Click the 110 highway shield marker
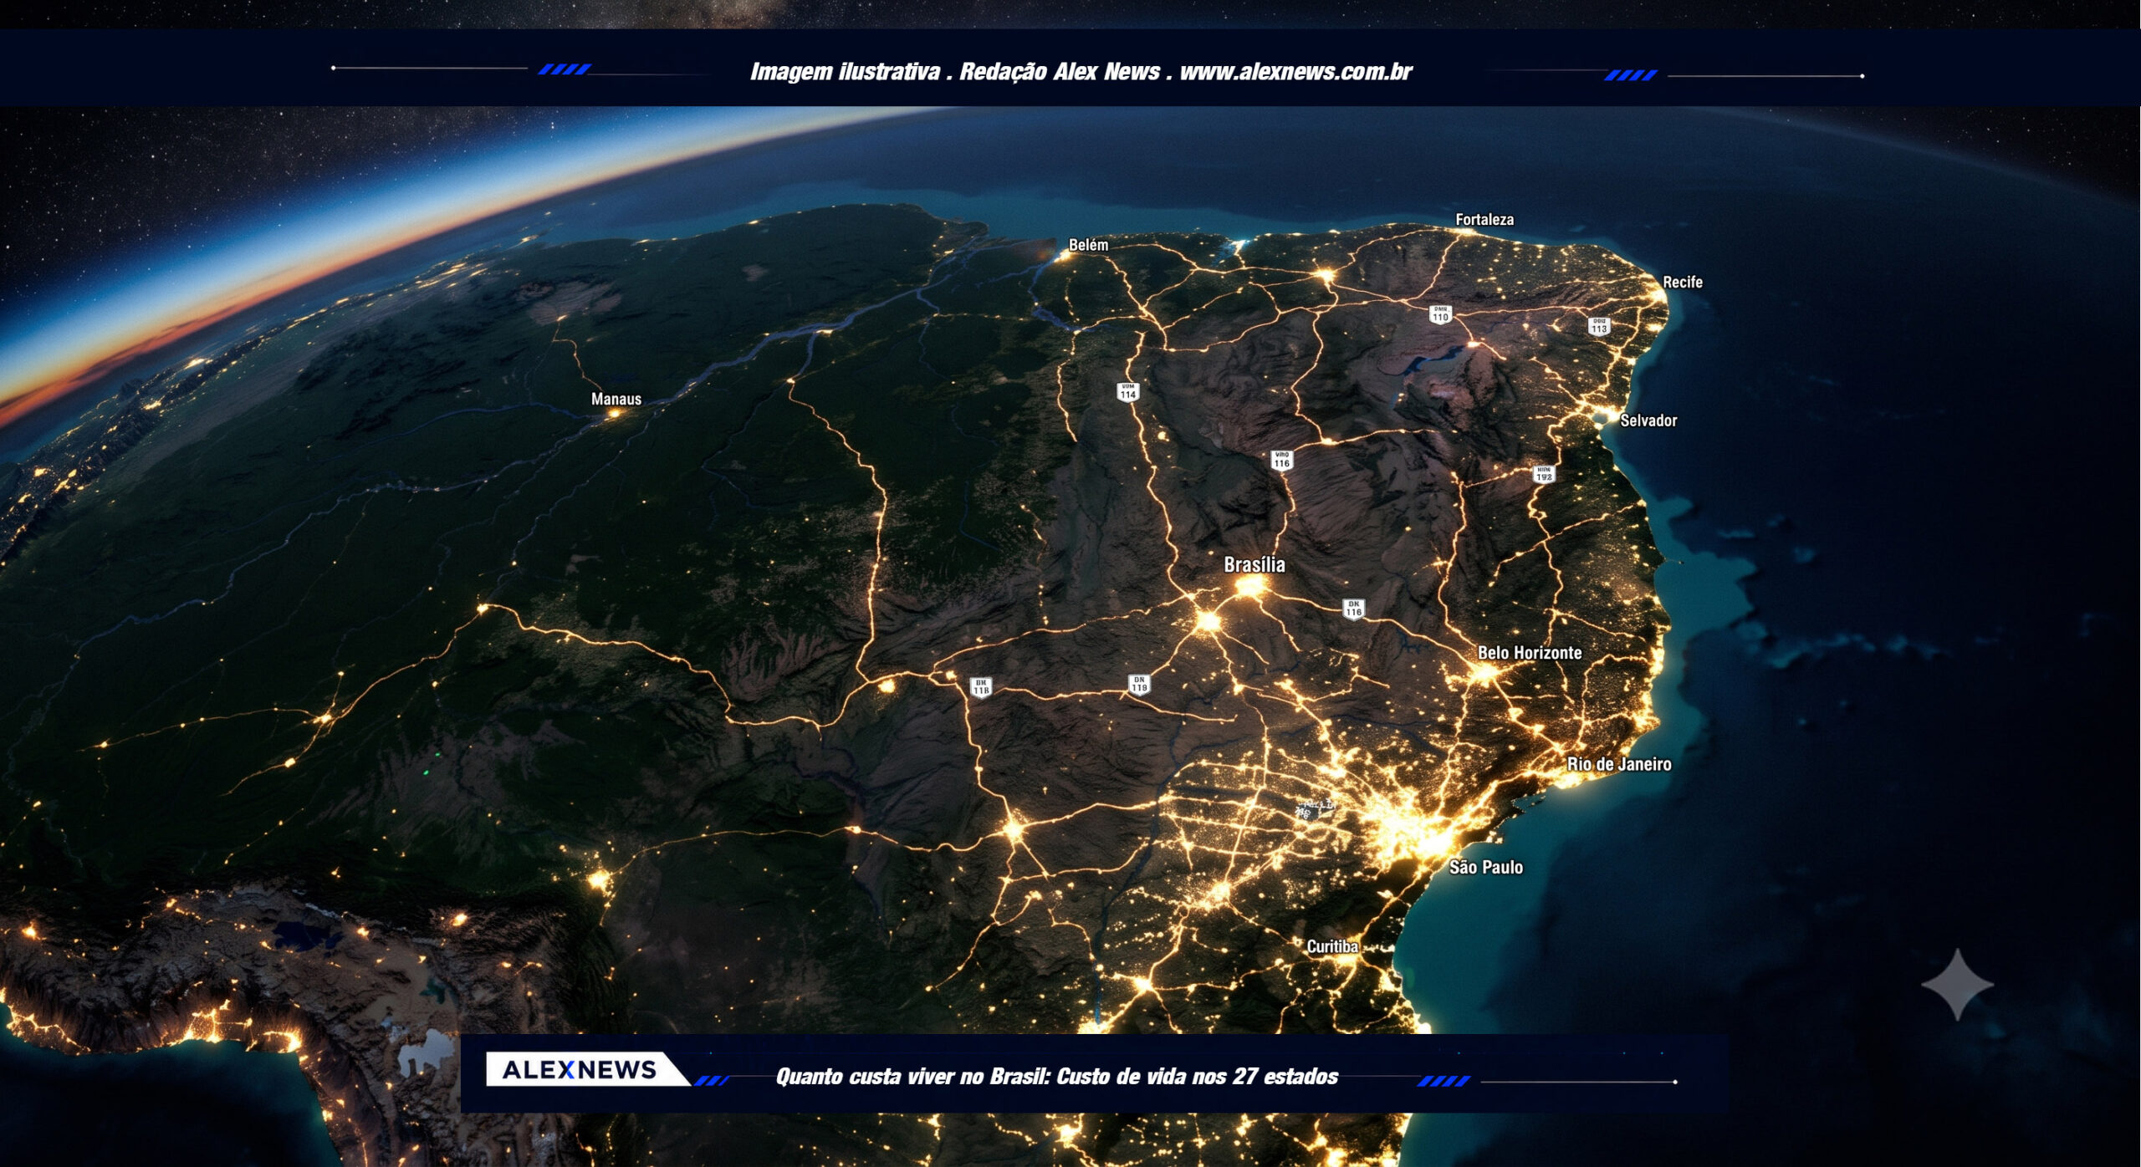This screenshot has height=1167, width=2141. click(1439, 314)
